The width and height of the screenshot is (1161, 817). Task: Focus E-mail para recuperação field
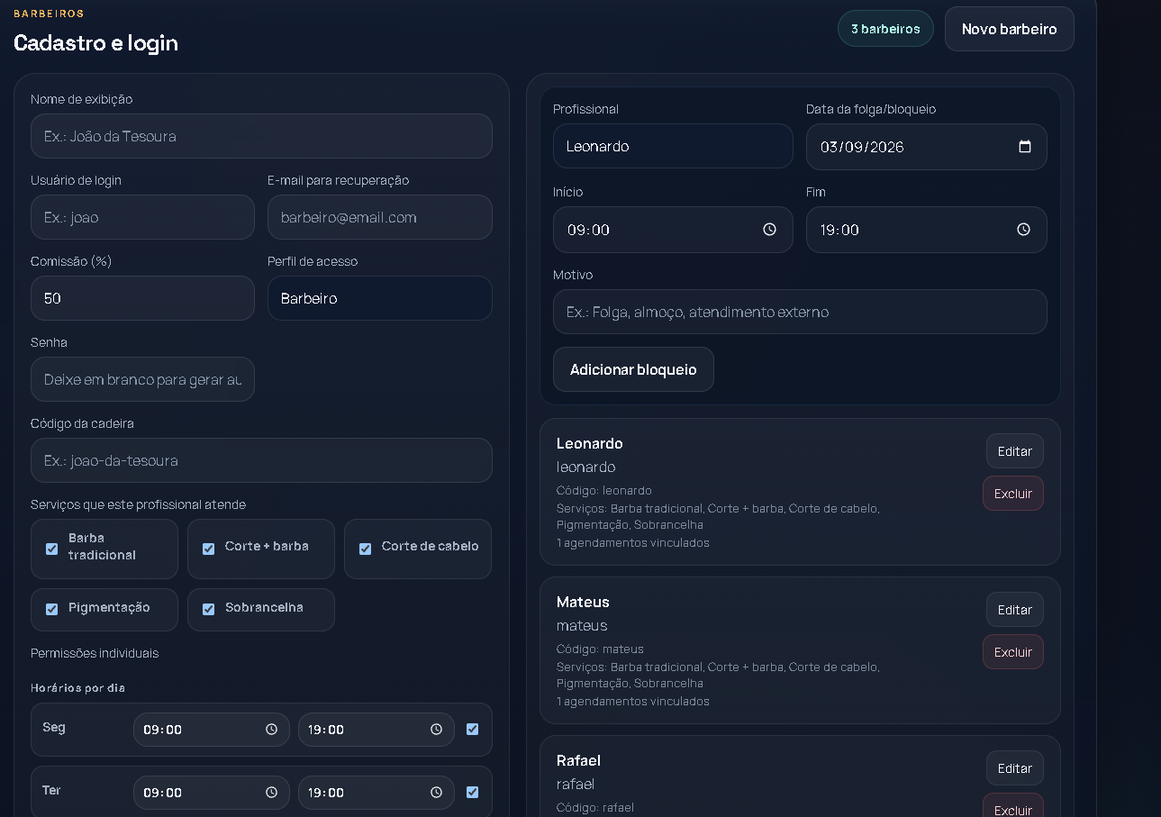coord(379,217)
